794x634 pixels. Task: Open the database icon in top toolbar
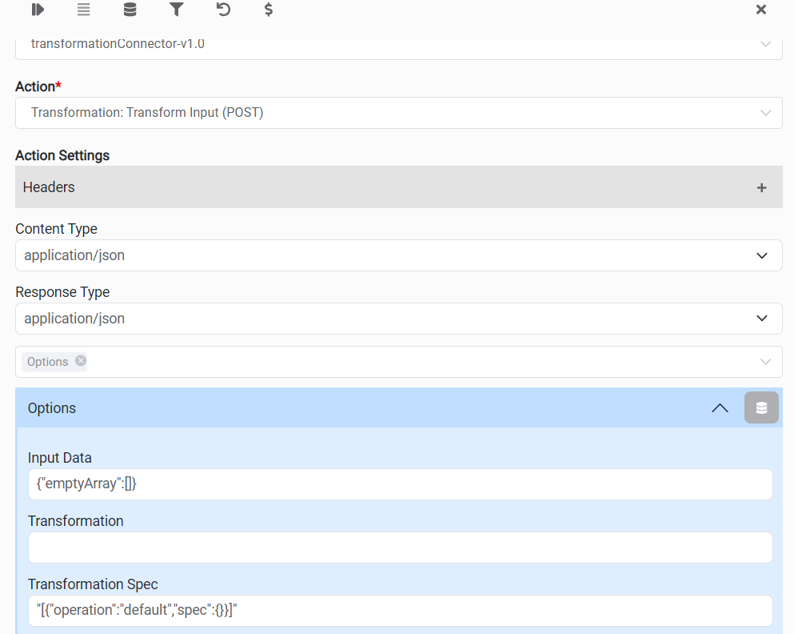pos(130,10)
